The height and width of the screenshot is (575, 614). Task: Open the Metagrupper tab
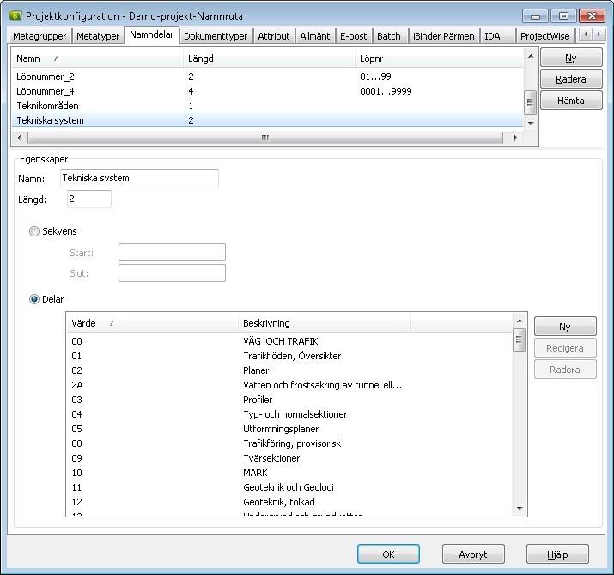pyautogui.click(x=40, y=36)
